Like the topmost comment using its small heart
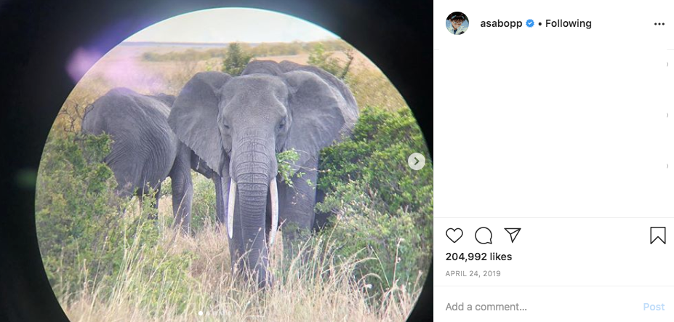This screenshot has width=674, height=322. (x=667, y=64)
